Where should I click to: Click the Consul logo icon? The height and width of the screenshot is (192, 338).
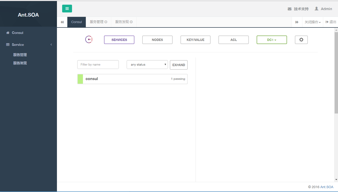point(89,40)
